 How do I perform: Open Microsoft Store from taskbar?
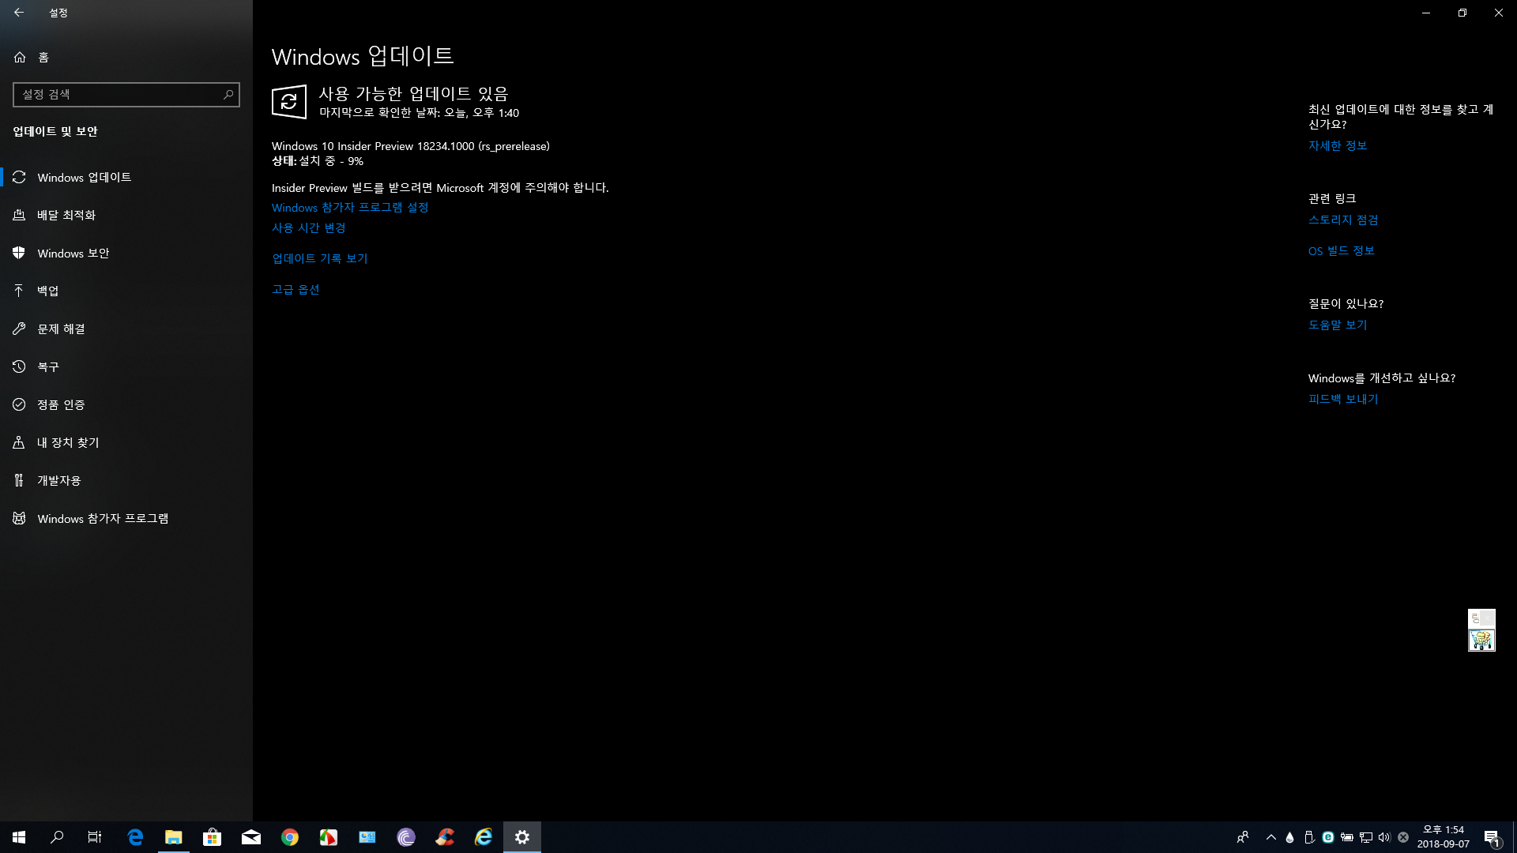(x=212, y=837)
